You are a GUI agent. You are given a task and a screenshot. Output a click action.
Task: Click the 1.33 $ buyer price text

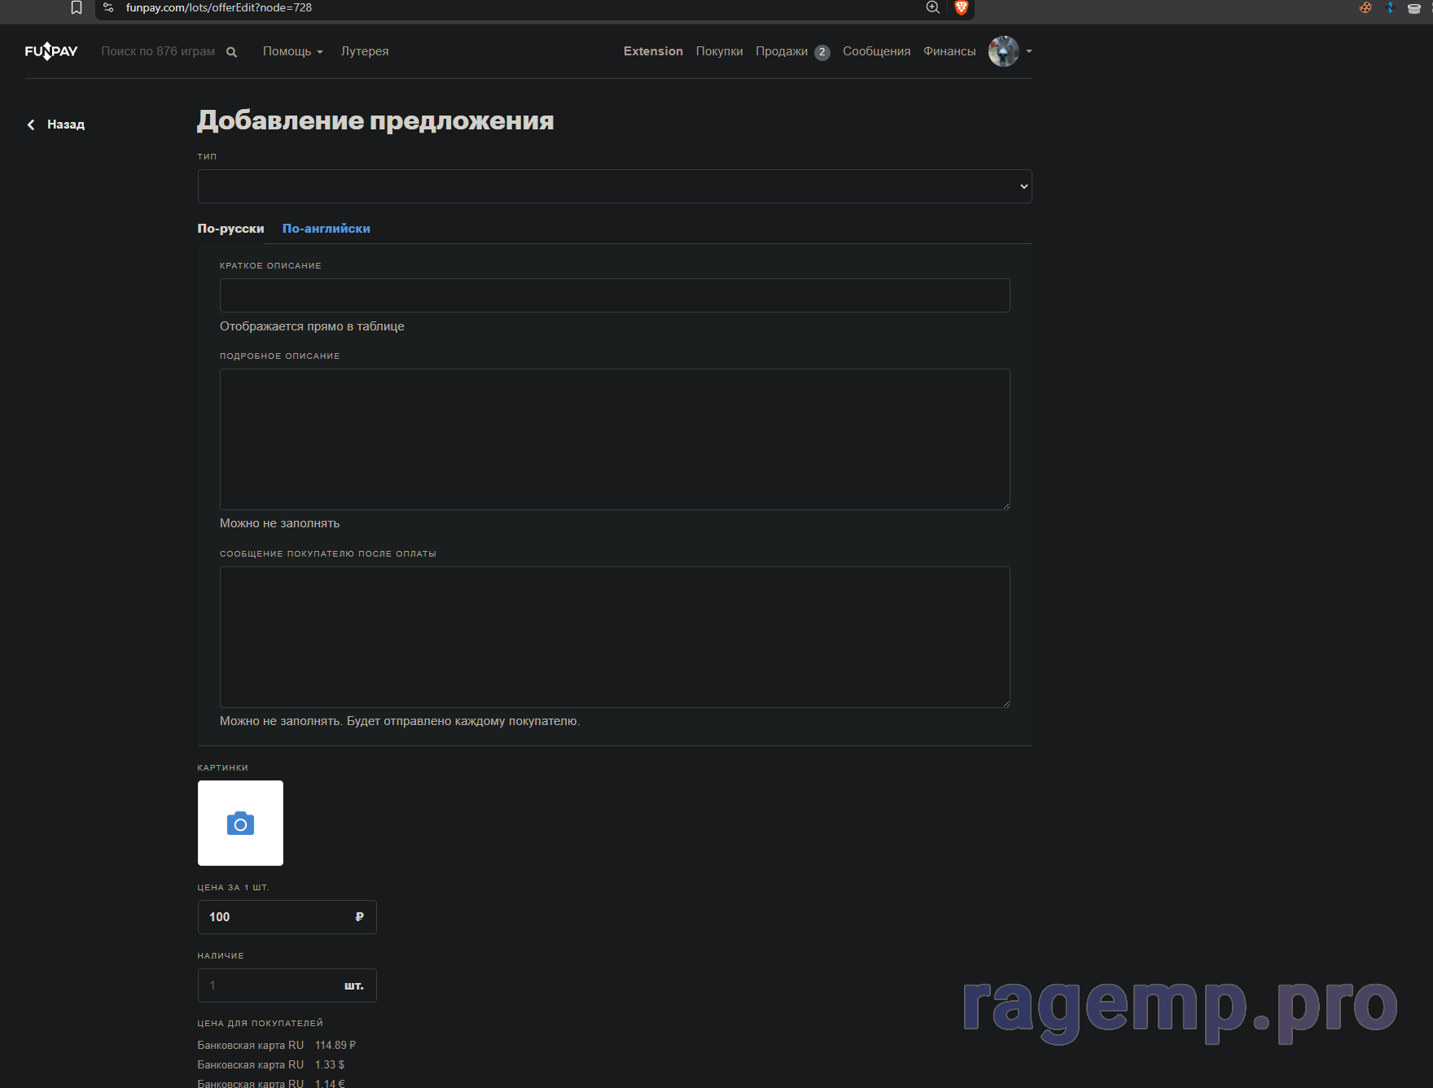point(330,1064)
